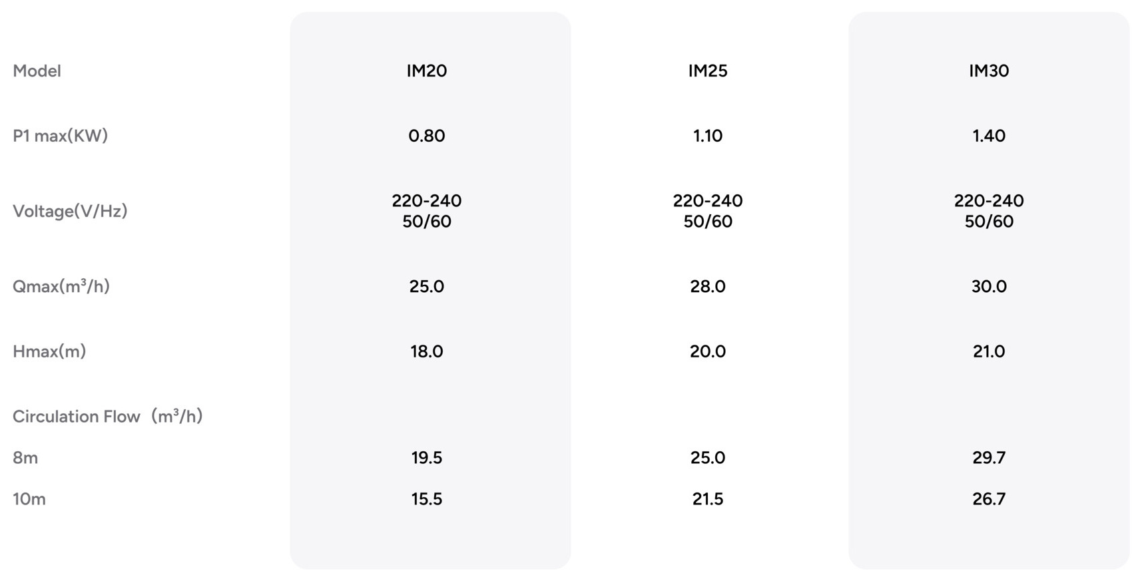
Task: Click the 1.40 power value for IM30
Action: tap(989, 136)
